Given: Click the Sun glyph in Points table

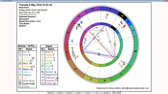Looking at the screenshot, I should tap(20, 52).
